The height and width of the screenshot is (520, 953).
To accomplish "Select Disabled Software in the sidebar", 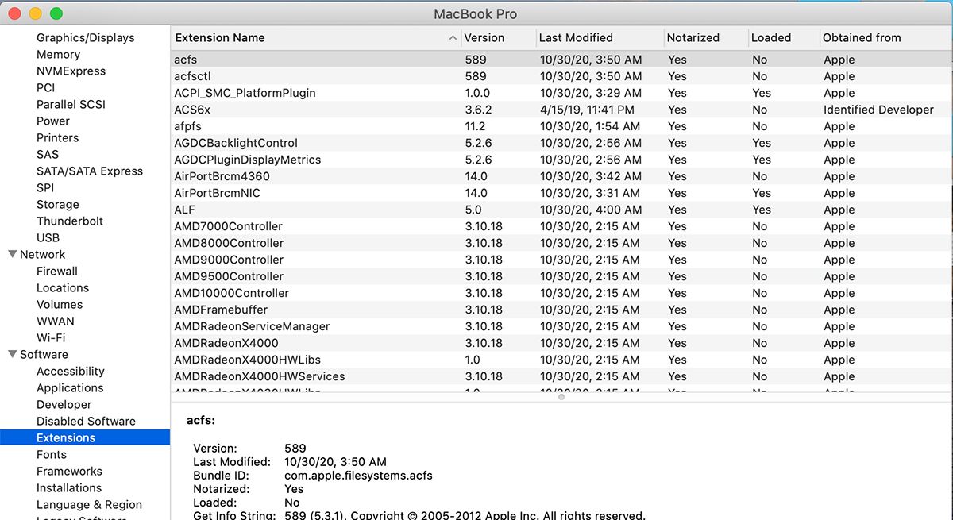I will click(x=86, y=422).
